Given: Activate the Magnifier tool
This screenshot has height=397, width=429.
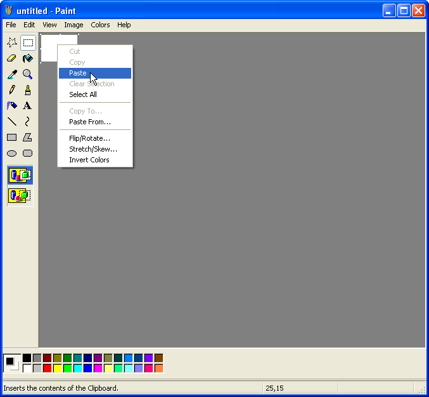Looking at the screenshot, I should click(x=27, y=74).
